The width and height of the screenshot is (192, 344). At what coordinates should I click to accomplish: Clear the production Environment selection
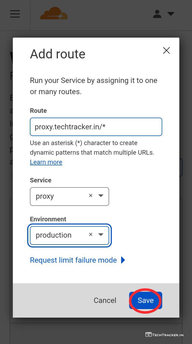click(x=91, y=235)
